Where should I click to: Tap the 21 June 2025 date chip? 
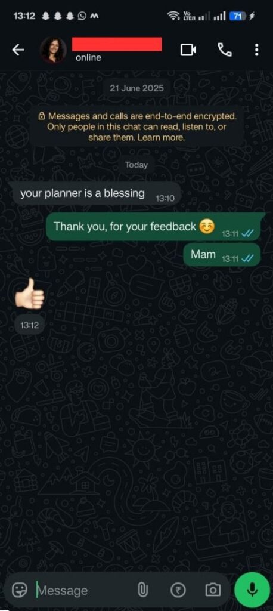click(x=136, y=88)
